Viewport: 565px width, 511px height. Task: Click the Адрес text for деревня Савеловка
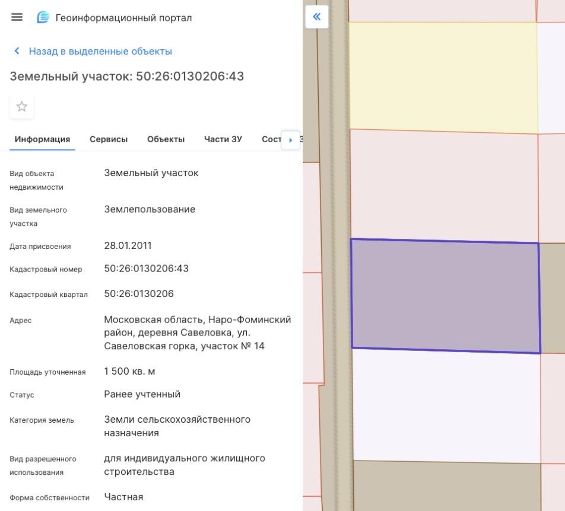coord(197,333)
